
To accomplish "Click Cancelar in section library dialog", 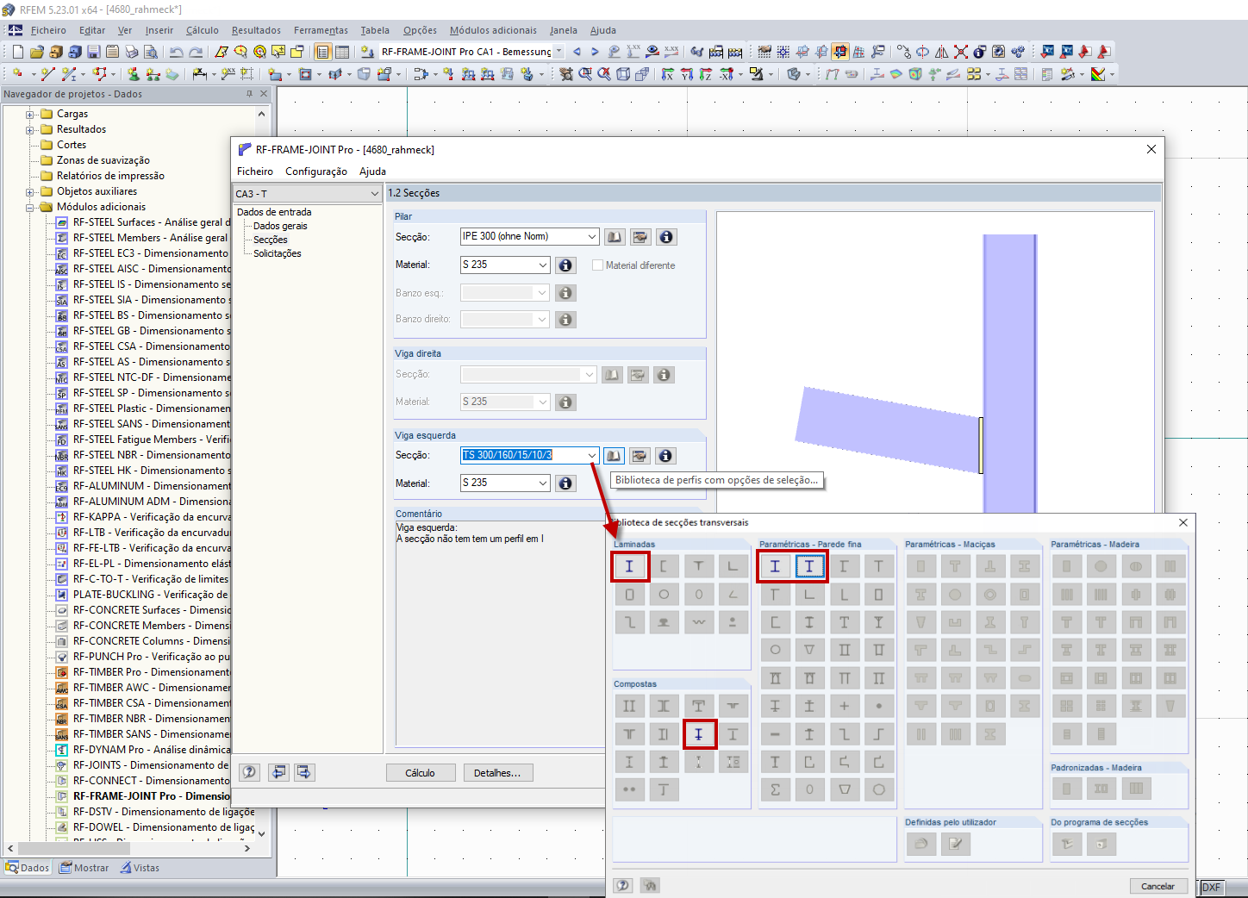I will (1158, 886).
